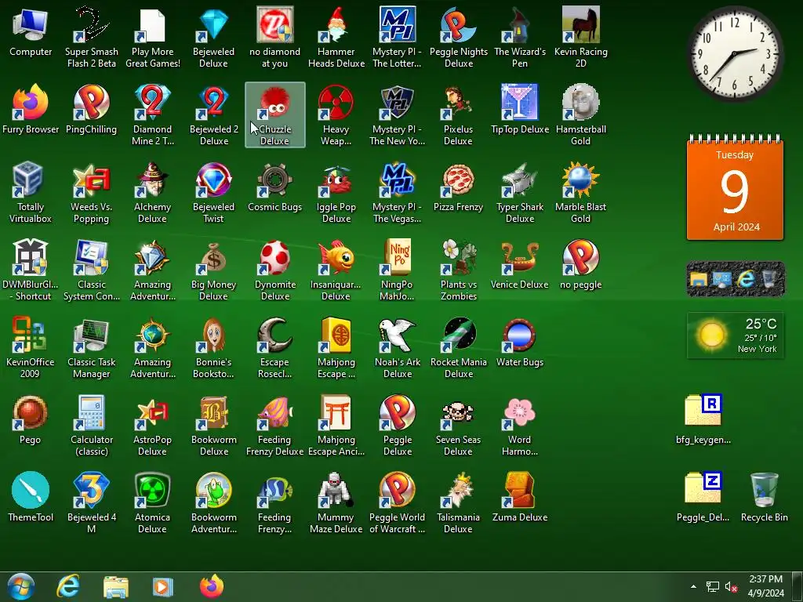Select Kevin Racing 2D icon
Image resolution: width=803 pixels, height=602 pixels.
(x=581, y=38)
